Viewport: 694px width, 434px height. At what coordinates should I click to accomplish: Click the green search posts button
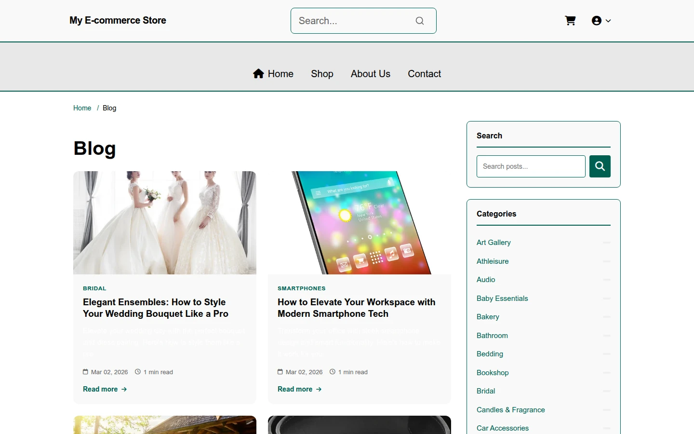coord(600,166)
